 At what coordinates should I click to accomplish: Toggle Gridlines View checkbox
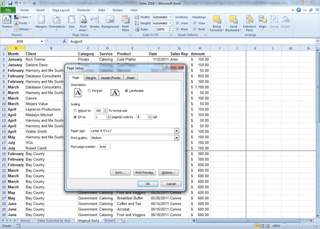pyautogui.click(x=177, y=23)
